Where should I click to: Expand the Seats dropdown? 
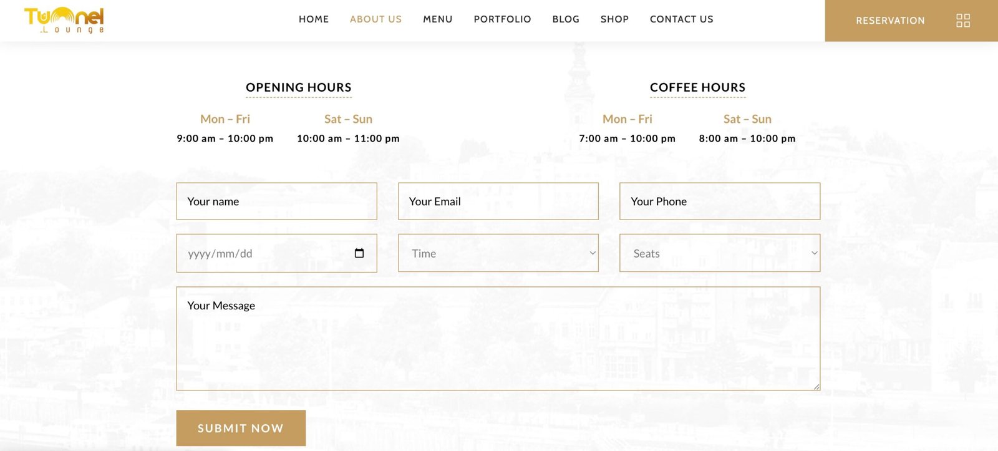tap(719, 253)
